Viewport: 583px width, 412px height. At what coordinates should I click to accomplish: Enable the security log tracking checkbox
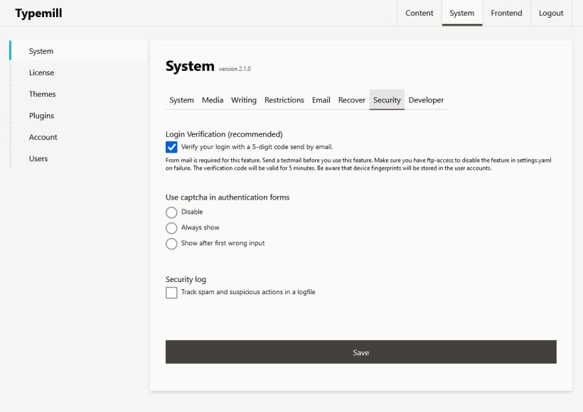click(x=171, y=293)
